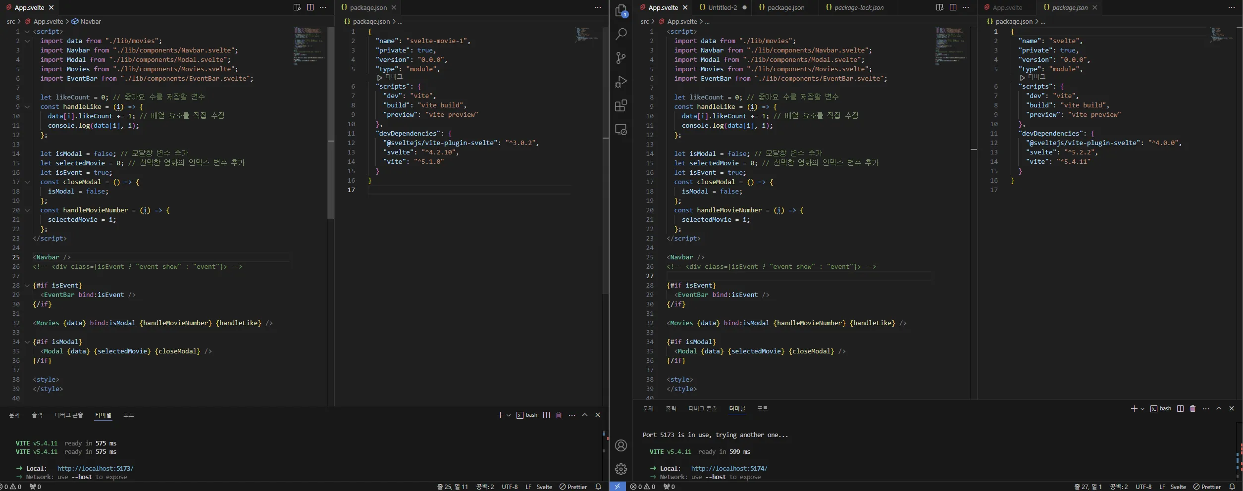The width and height of the screenshot is (1243, 491).
Task: Close the terminal panel in the right window
Action: pos(1232,408)
